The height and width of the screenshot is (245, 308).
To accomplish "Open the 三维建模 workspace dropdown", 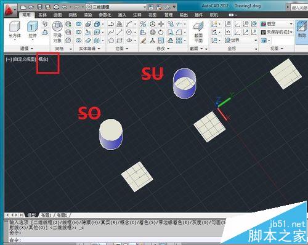I will click(x=116, y=7).
